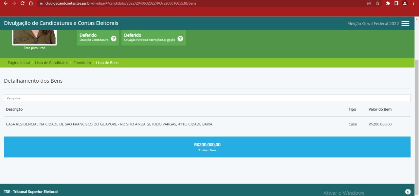This screenshot has height=196, width=419.
Task: Sort by Valor do Bem column header
Action: click(380, 109)
